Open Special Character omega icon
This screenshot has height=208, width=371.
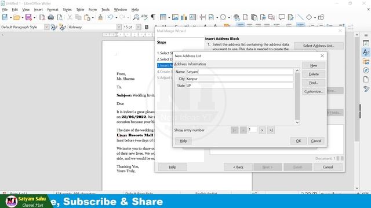(223, 17)
